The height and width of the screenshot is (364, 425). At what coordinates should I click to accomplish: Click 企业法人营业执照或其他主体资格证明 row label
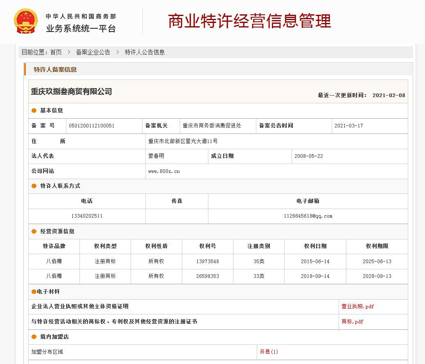80,307
